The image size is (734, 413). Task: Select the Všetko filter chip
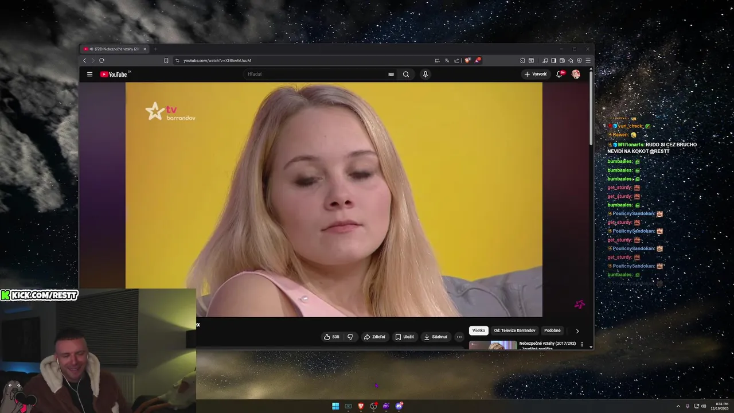click(x=479, y=330)
